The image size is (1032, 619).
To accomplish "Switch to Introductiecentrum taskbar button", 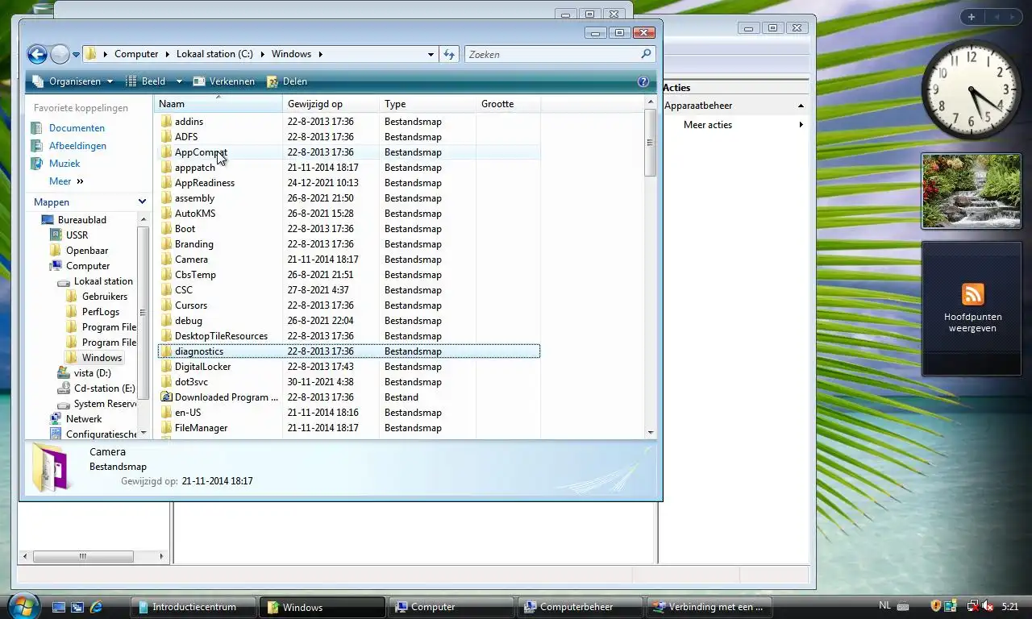I will [193, 607].
